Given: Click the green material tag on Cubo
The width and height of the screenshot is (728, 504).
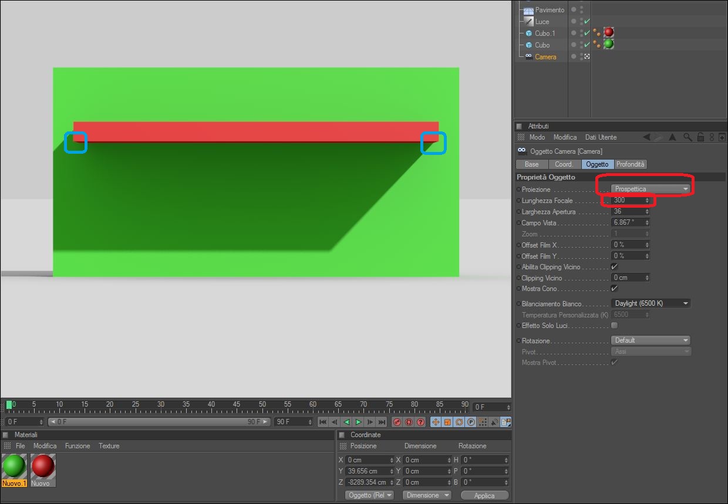Looking at the screenshot, I should [x=609, y=44].
